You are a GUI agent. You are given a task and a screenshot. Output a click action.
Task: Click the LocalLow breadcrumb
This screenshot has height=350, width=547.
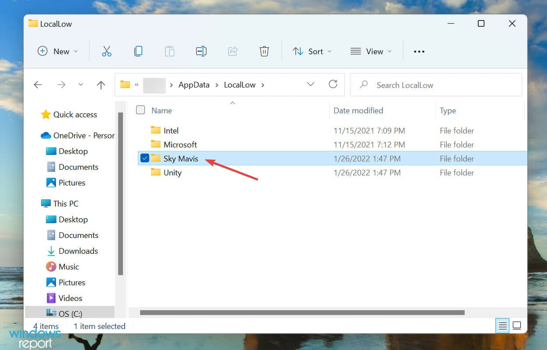tap(239, 85)
